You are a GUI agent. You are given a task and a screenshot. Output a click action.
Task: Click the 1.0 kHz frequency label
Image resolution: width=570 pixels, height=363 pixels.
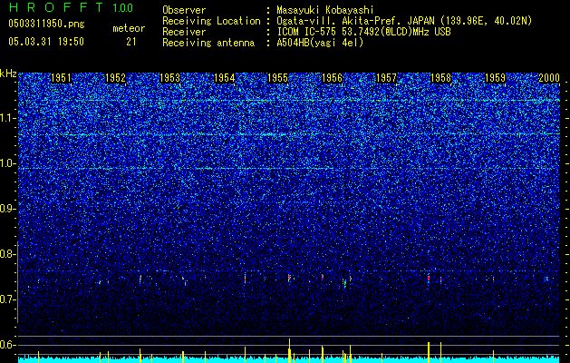point(8,163)
